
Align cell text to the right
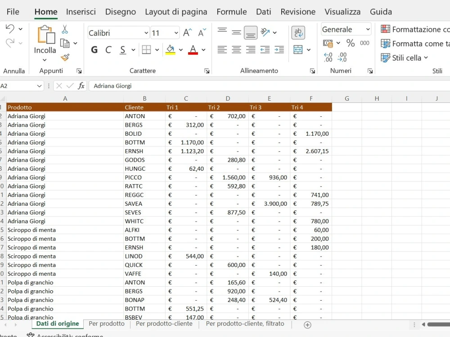pyautogui.click(x=251, y=49)
